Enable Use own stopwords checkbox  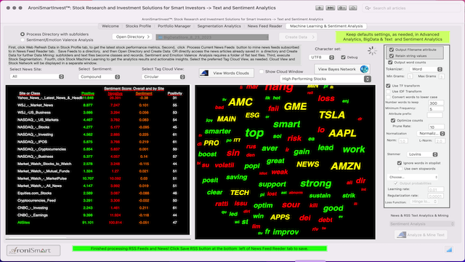(400, 169)
